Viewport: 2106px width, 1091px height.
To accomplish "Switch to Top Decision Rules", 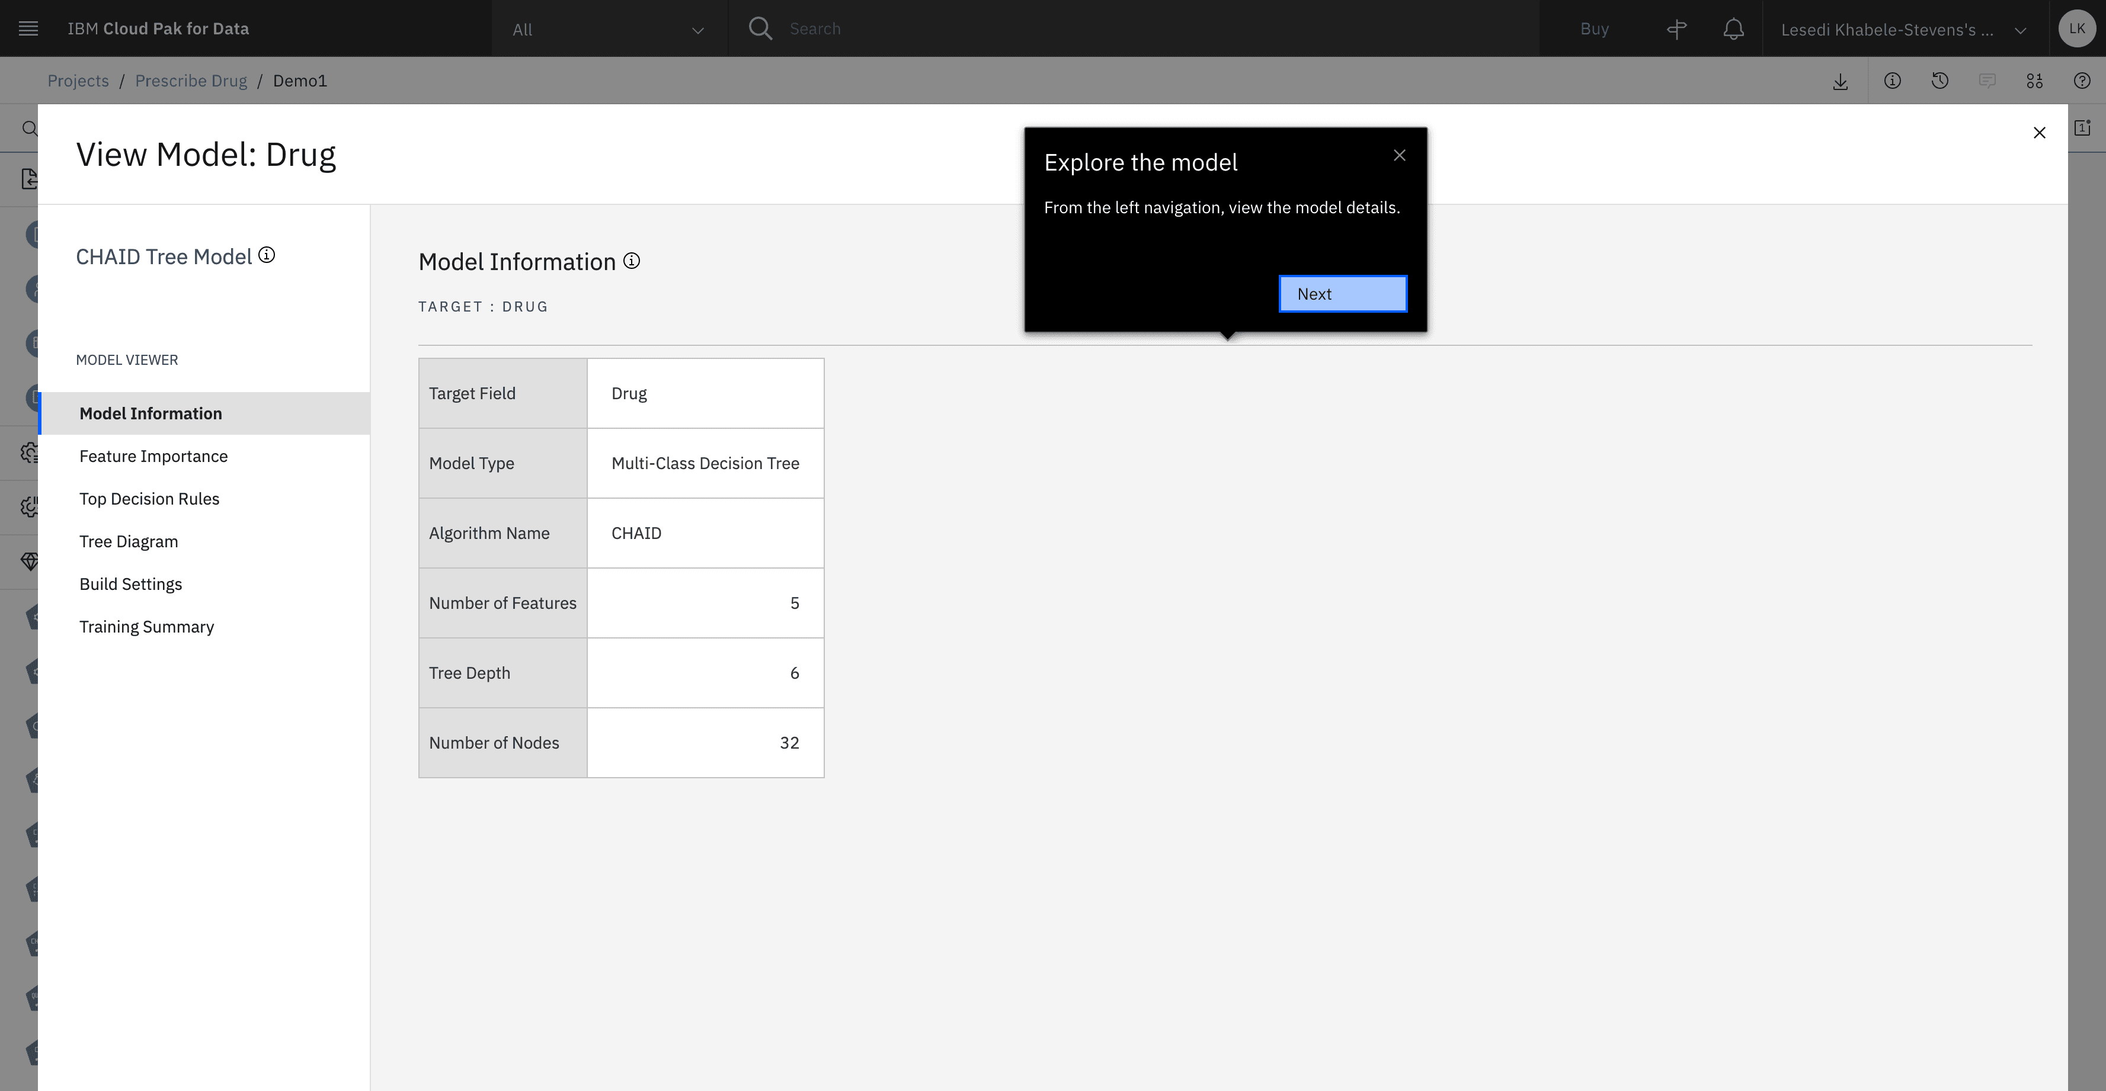I will pos(149,499).
